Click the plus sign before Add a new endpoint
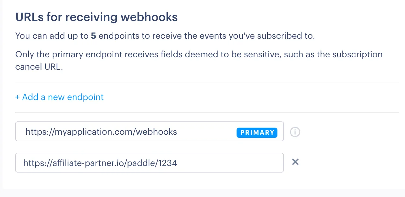This screenshot has height=197, width=405. click(x=18, y=97)
